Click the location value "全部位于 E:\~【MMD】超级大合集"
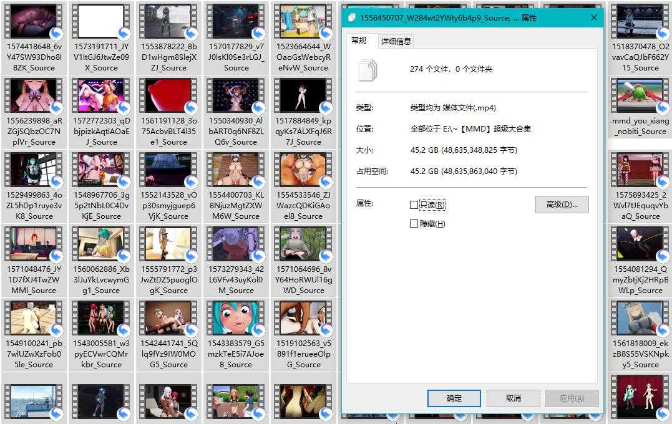 (470, 128)
